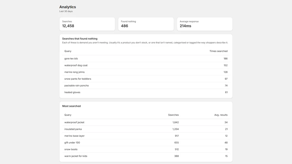Click the 152 count for waterproof dog coat
Viewport: 292px width, 164px height.
(x=226, y=65)
